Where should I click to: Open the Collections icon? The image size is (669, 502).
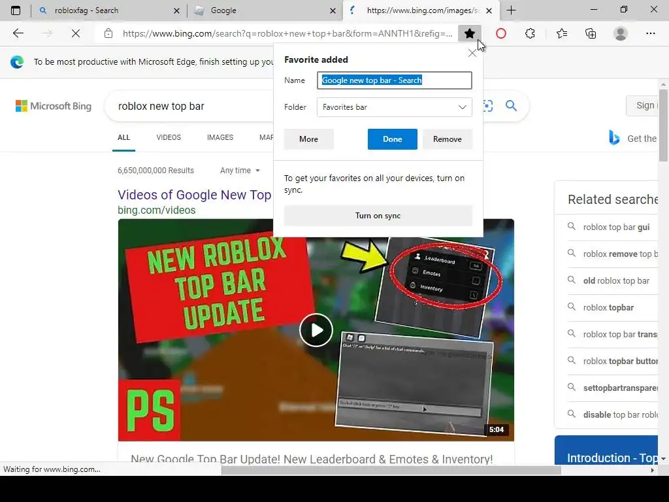[591, 33]
